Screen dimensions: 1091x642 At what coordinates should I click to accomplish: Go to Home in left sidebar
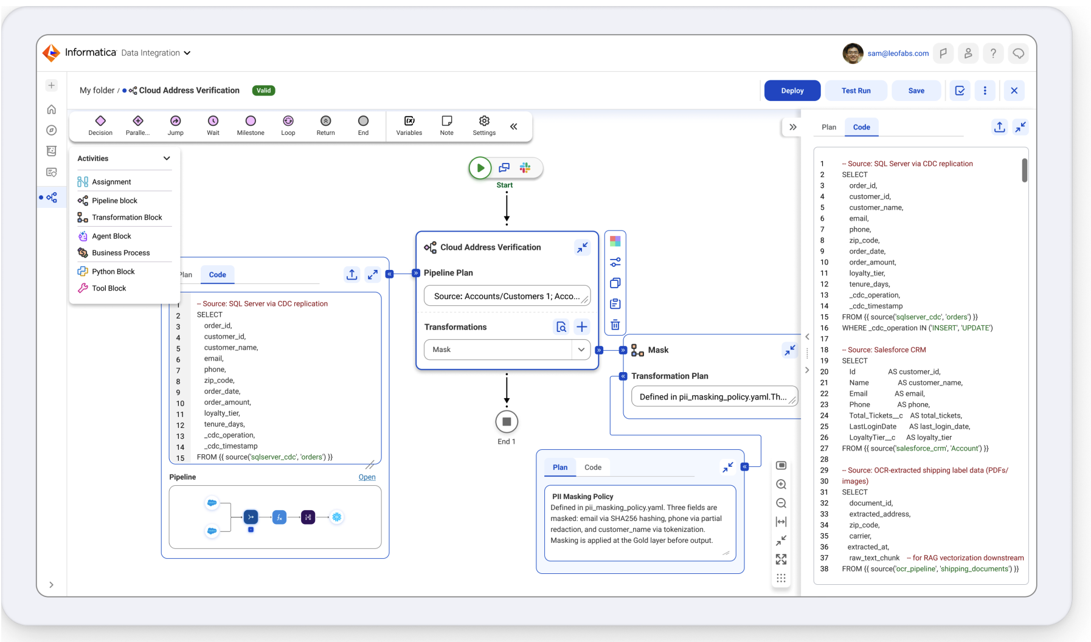pyautogui.click(x=52, y=109)
